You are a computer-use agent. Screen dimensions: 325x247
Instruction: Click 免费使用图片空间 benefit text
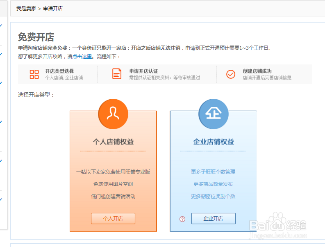113,184
